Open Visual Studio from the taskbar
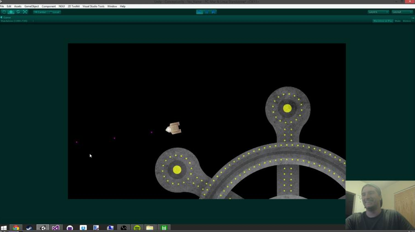Screen dimensions: 415x232 coord(55,228)
